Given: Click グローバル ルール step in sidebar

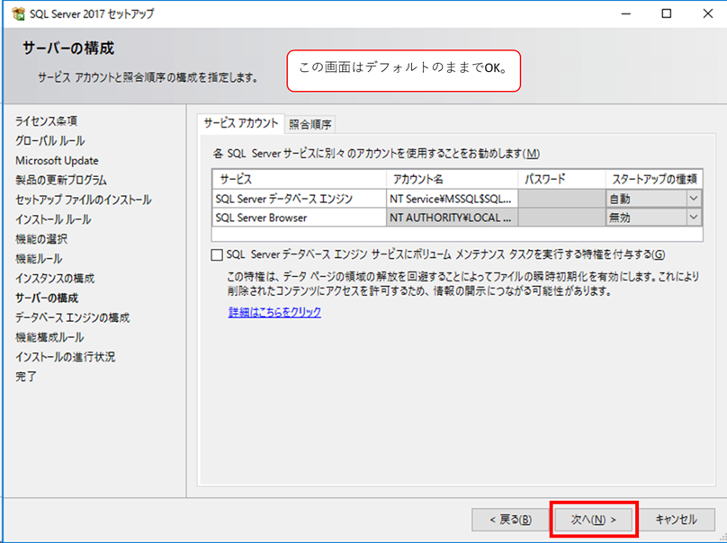Looking at the screenshot, I should pos(49,140).
